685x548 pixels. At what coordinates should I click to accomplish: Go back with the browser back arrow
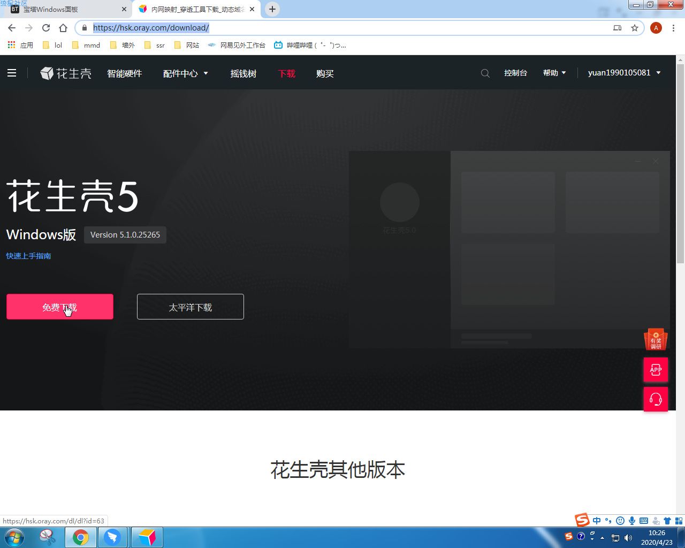point(12,28)
